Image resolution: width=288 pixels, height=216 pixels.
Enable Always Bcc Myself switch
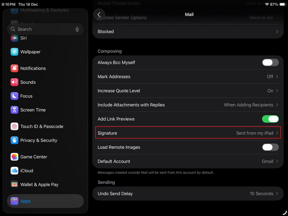click(270, 62)
